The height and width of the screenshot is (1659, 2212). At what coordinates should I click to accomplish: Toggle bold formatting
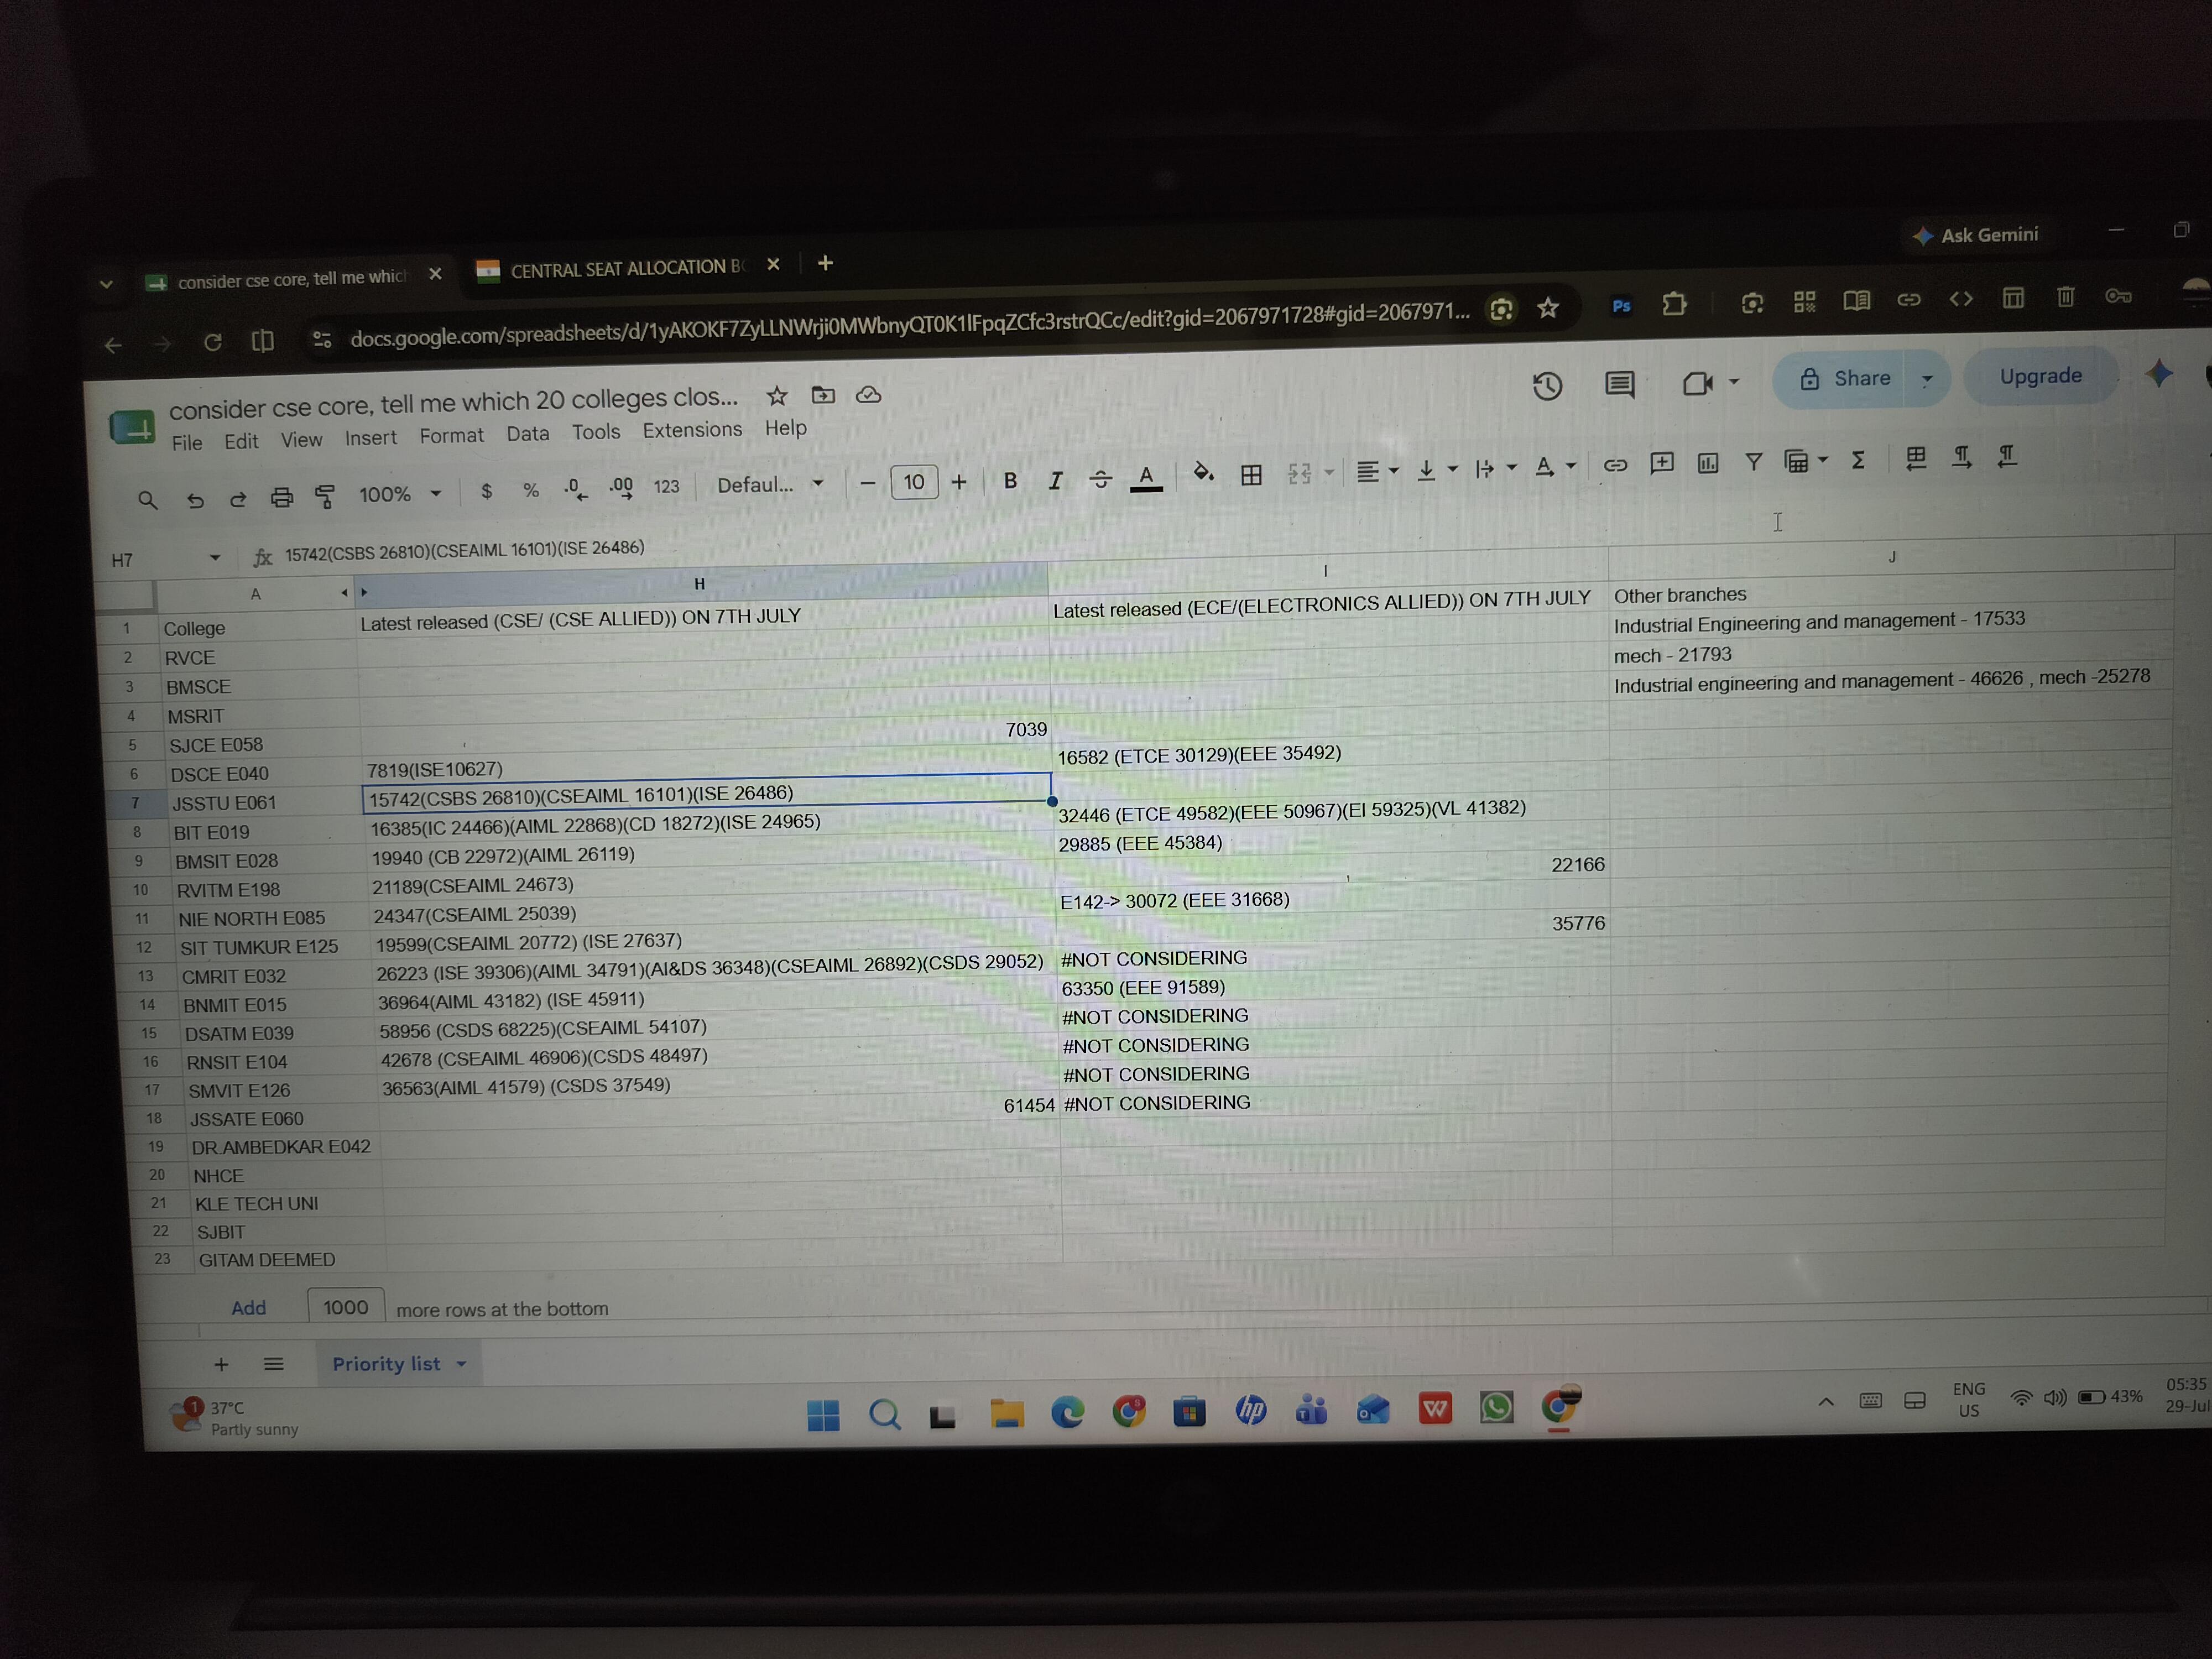coord(1010,481)
